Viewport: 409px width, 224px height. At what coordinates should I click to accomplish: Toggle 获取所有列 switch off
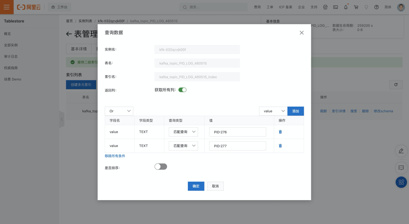(x=182, y=90)
